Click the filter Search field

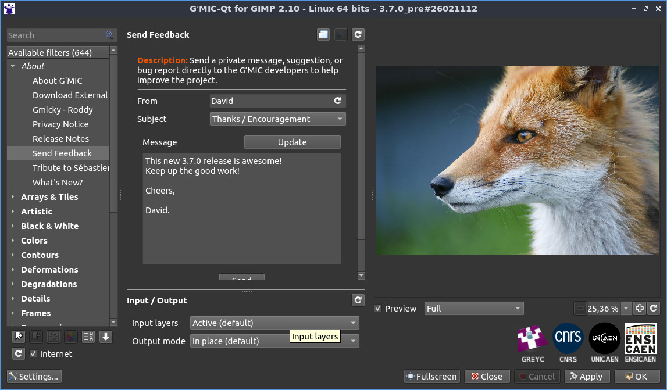(55, 35)
